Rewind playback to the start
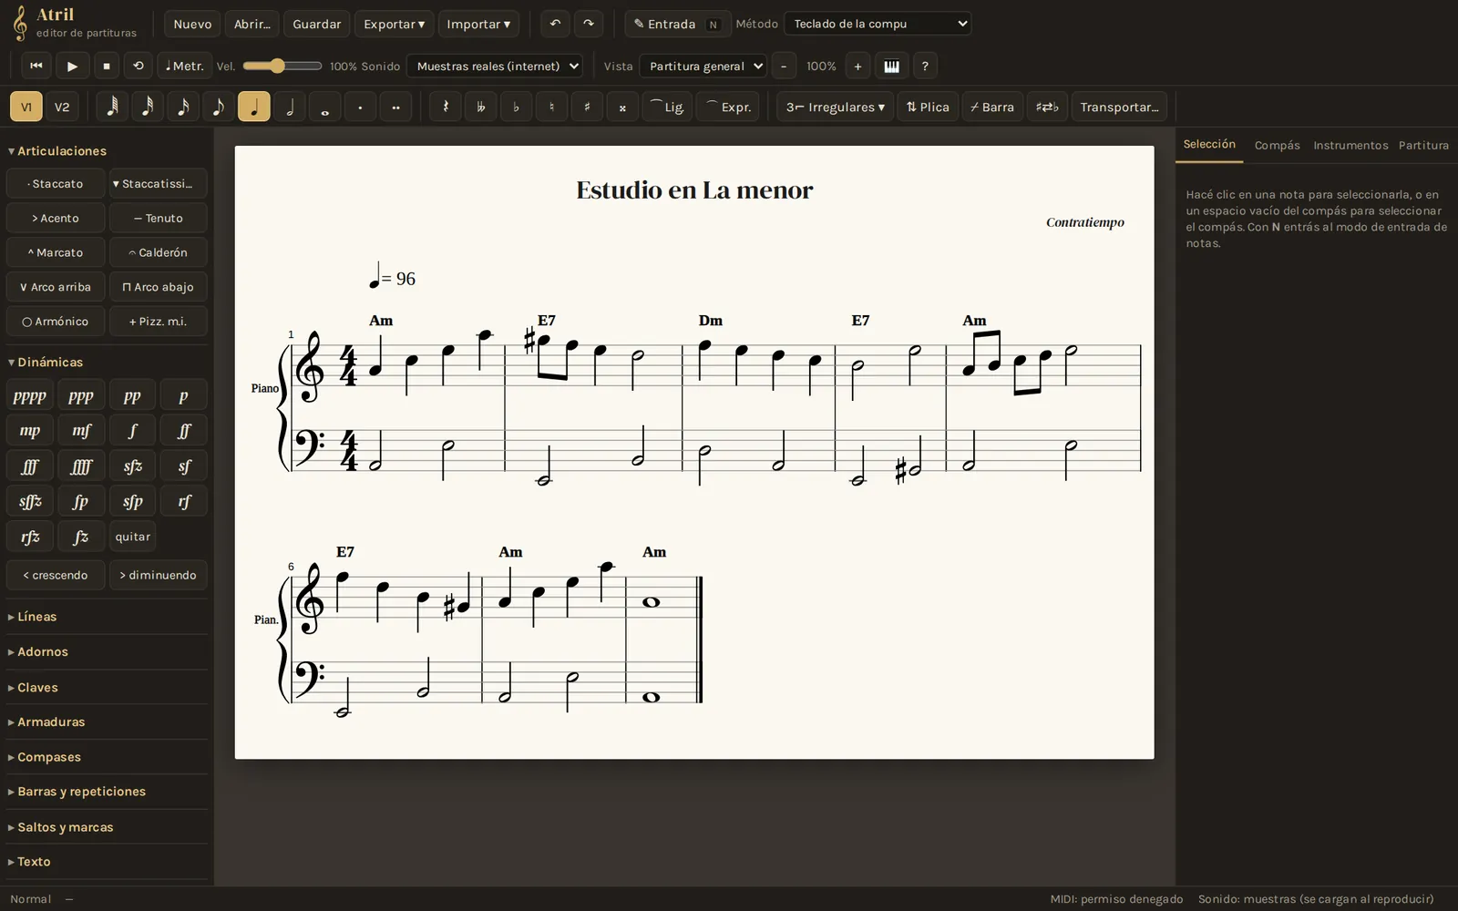 point(36,66)
